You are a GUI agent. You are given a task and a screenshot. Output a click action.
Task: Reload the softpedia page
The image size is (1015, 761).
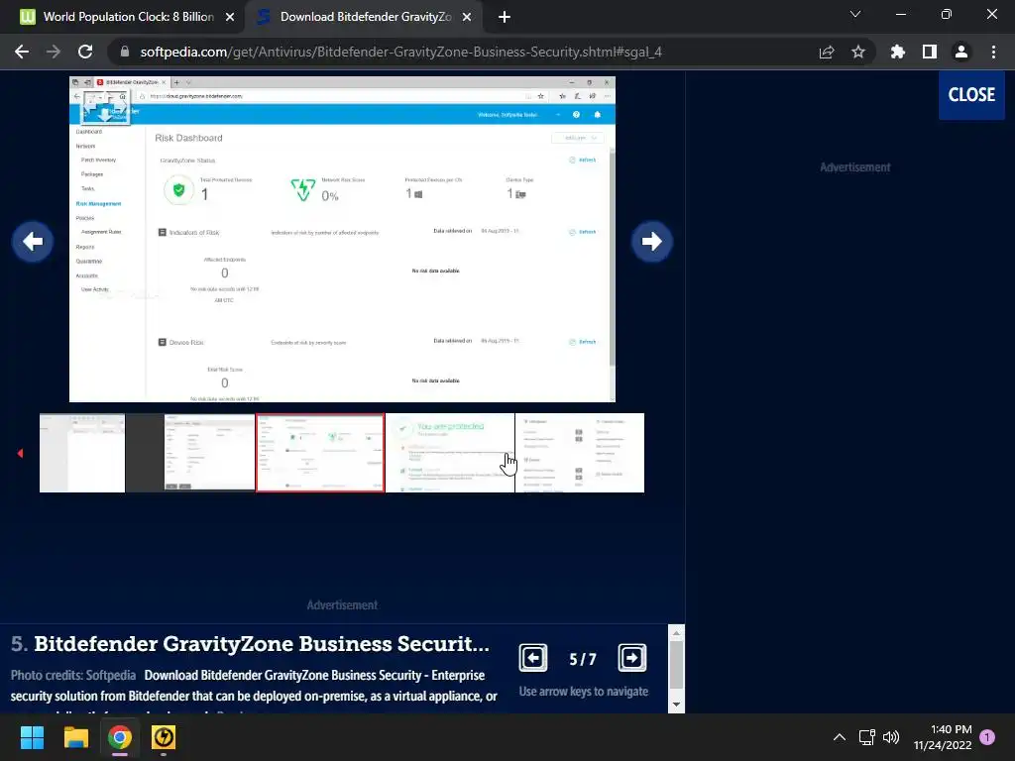[85, 52]
